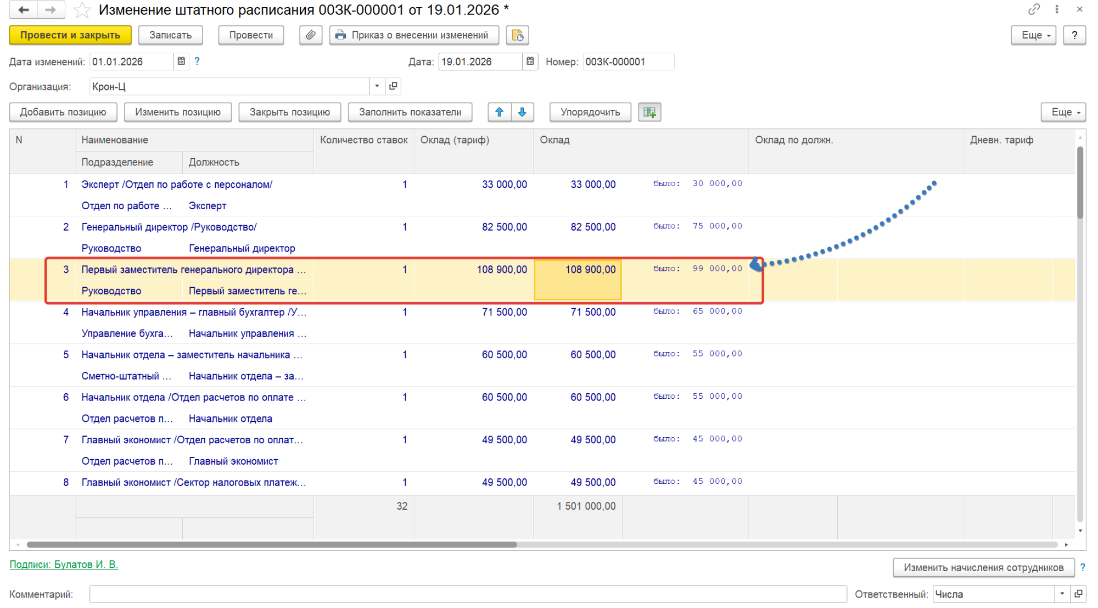This screenshot has height=608, width=1098.
Task: Click the add-columns table icon
Action: [x=649, y=112]
